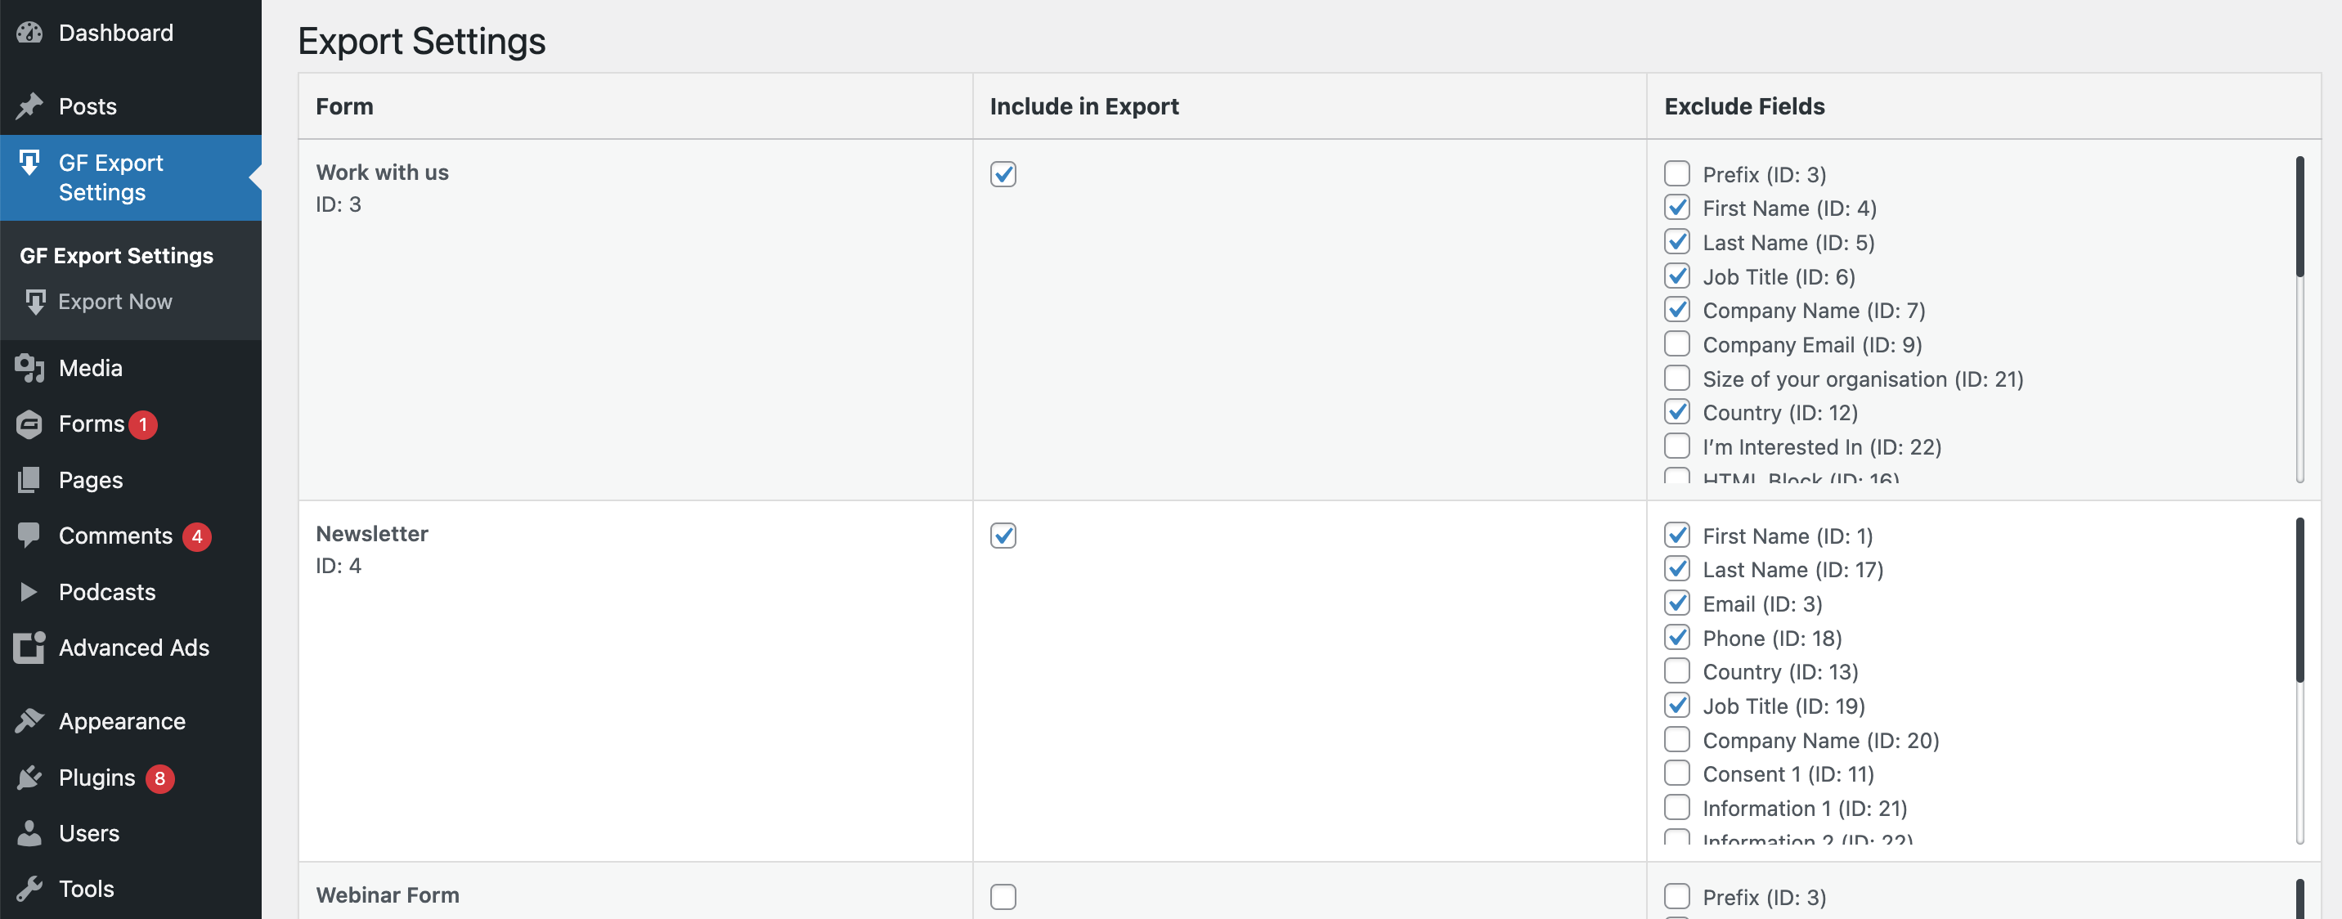Uncheck Last Name (ID: 5) exclusion

click(1676, 242)
